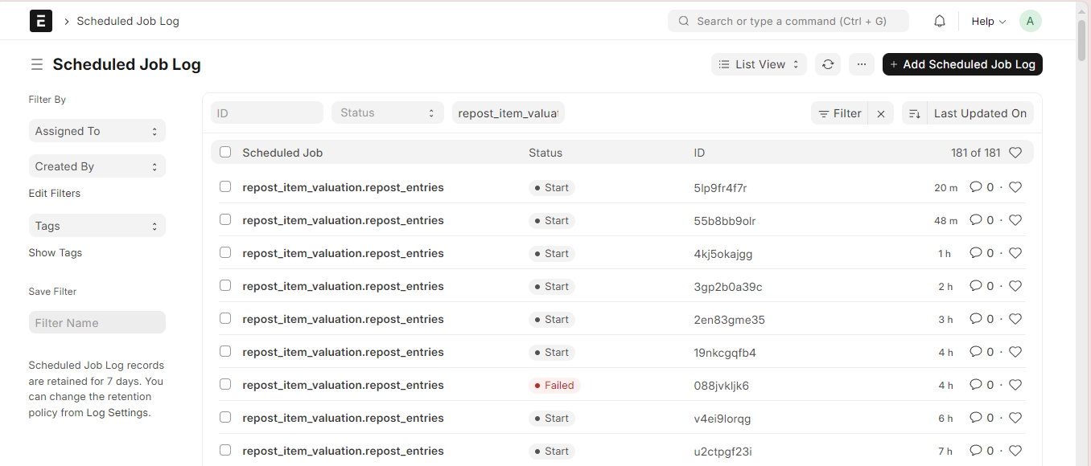Image resolution: width=1091 pixels, height=466 pixels.
Task: Check the select-all checkbox in the header
Action: (225, 152)
